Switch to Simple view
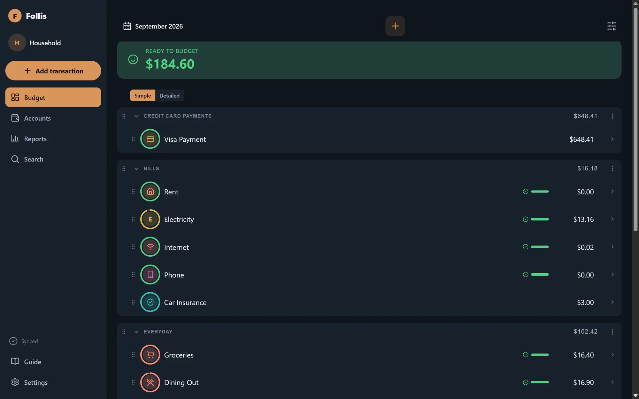This screenshot has width=639, height=399. 142,95
